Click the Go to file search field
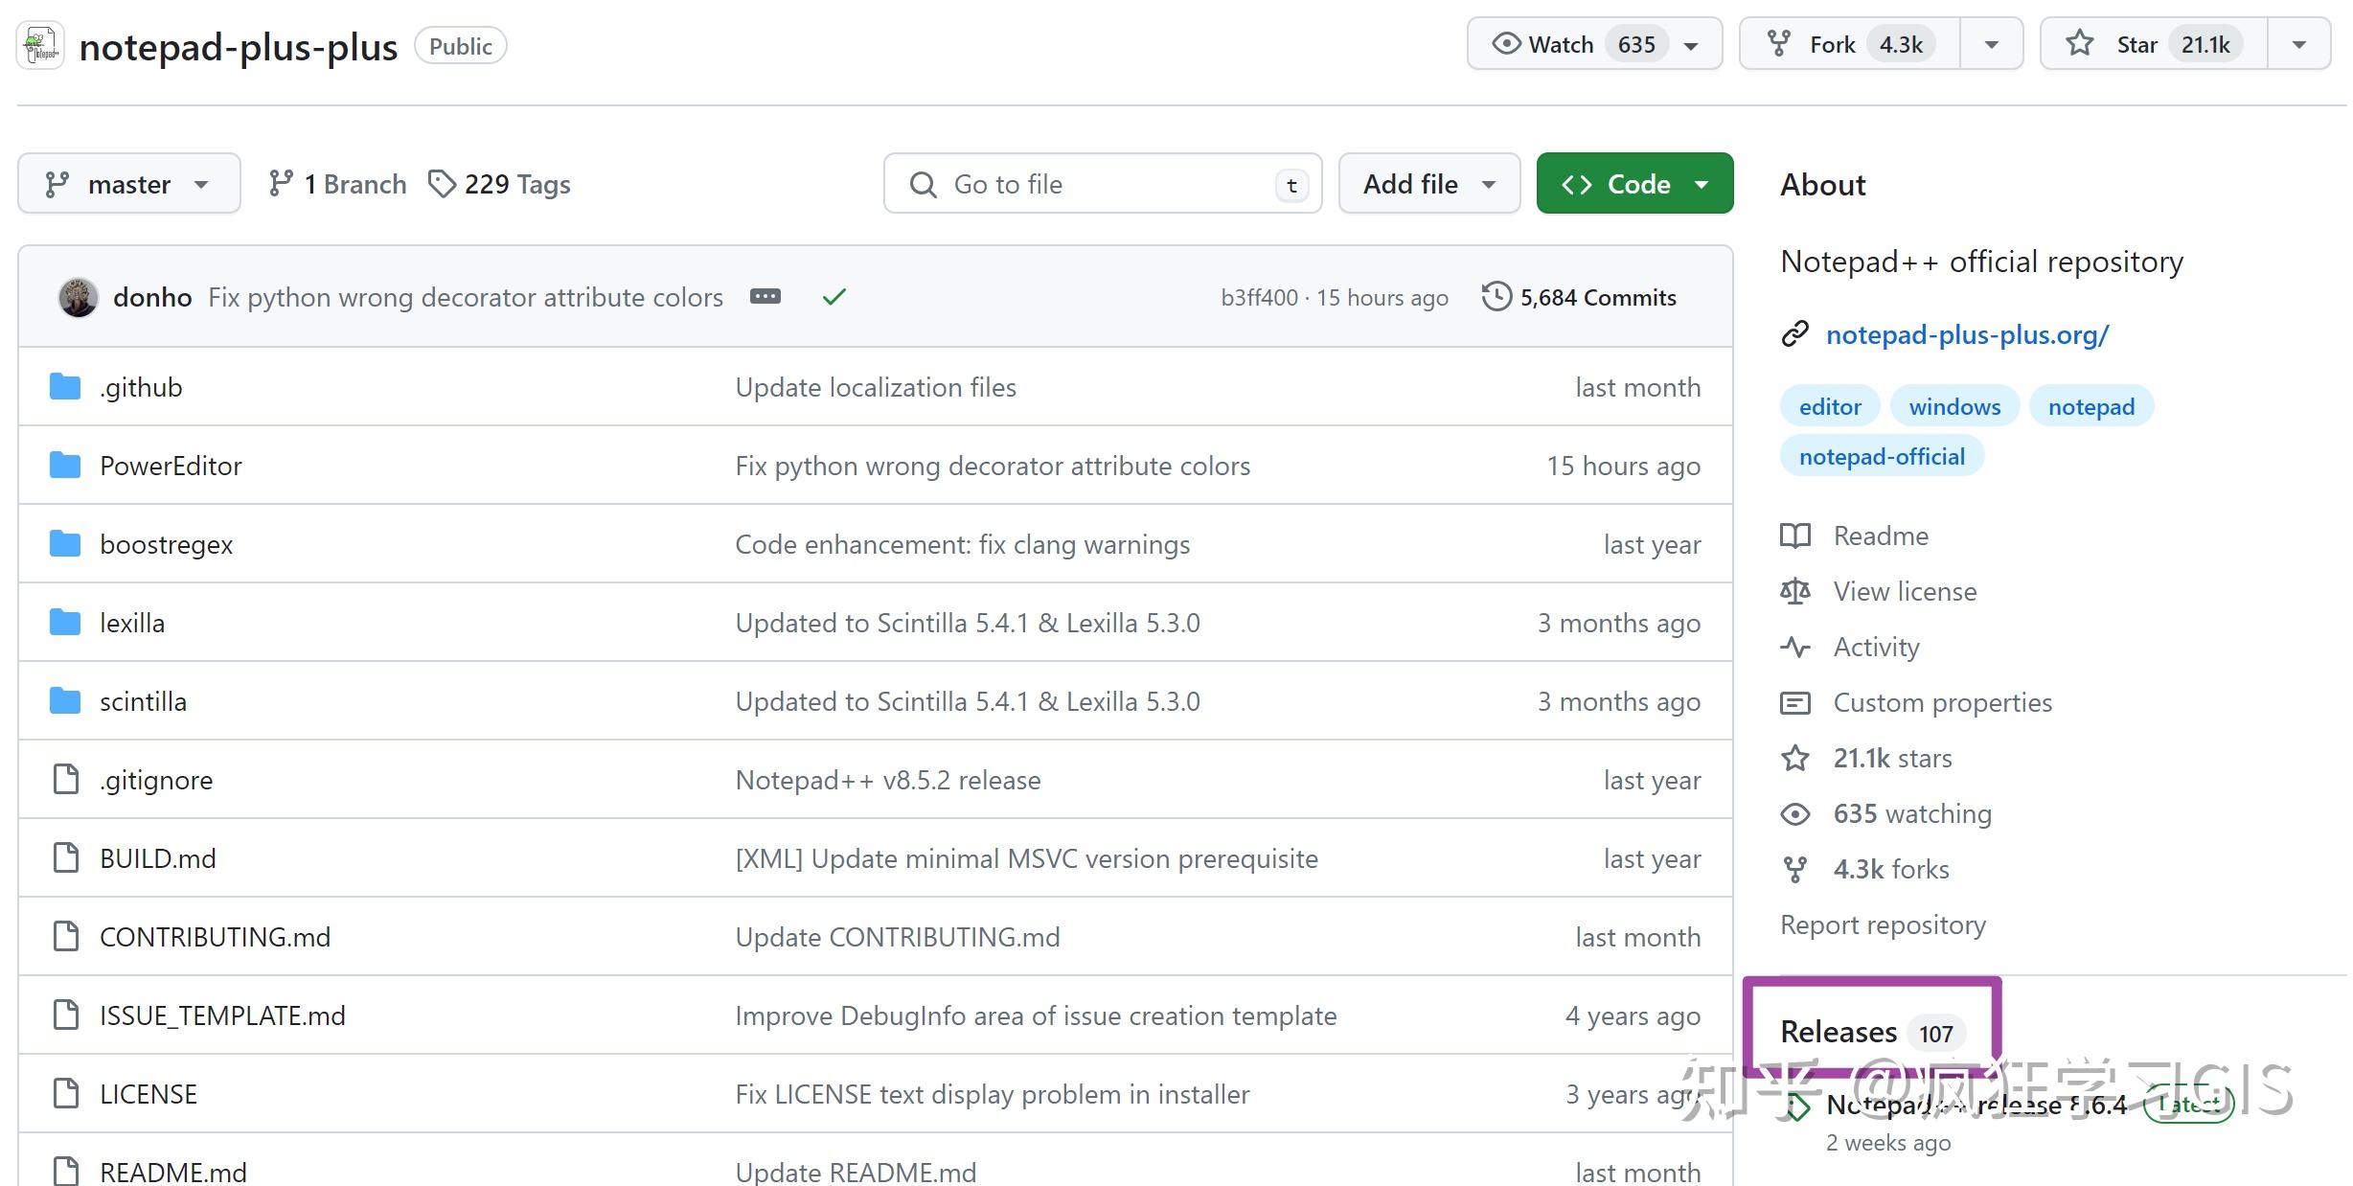 pyautogui.click(x=1102, y=184)
